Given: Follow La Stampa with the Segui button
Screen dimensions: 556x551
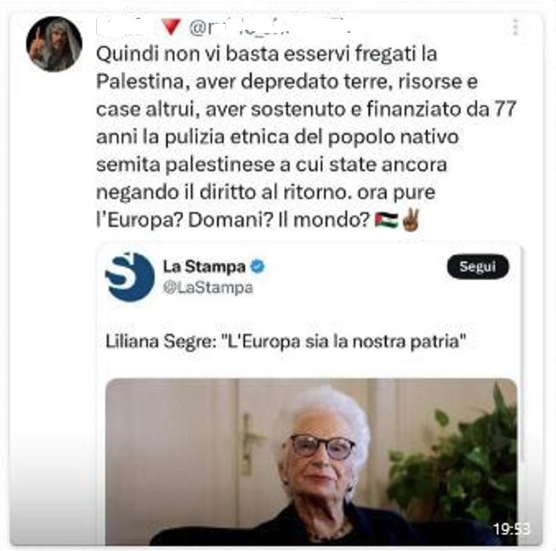Looking at the screenshot, I should [478, 266].
